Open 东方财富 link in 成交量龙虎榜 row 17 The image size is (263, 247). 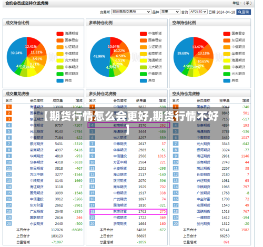pos(37,205)
